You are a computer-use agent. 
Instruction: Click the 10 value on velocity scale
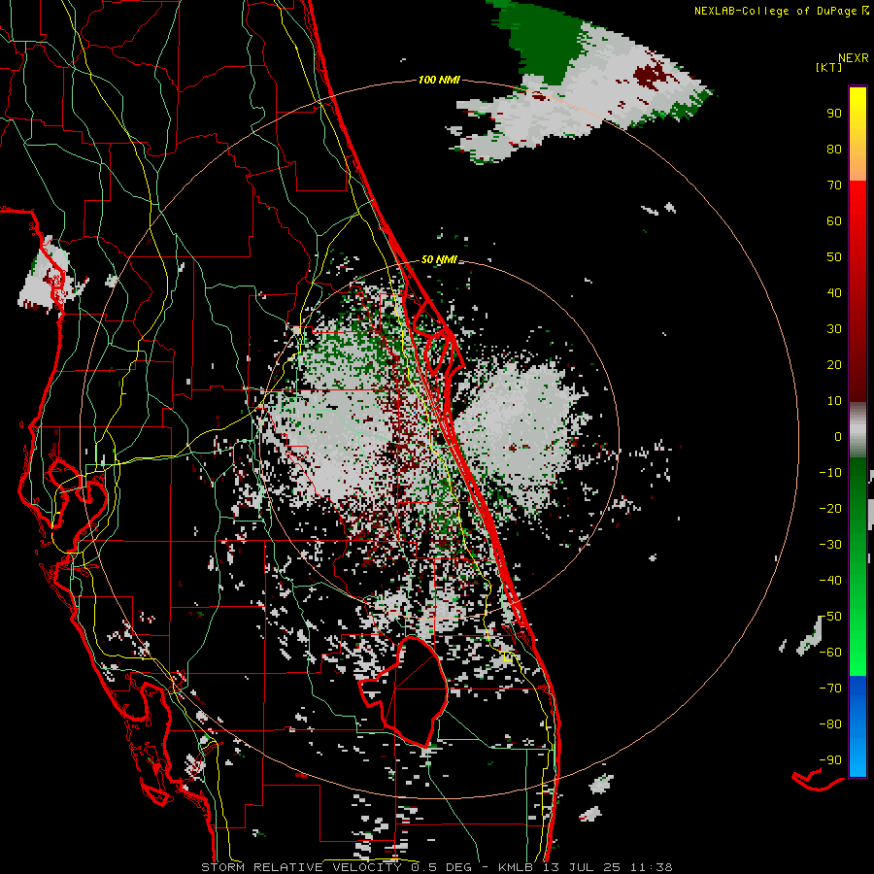[834, 401]
